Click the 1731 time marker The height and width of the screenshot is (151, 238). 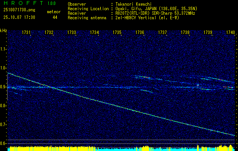(x=26, y=32)
